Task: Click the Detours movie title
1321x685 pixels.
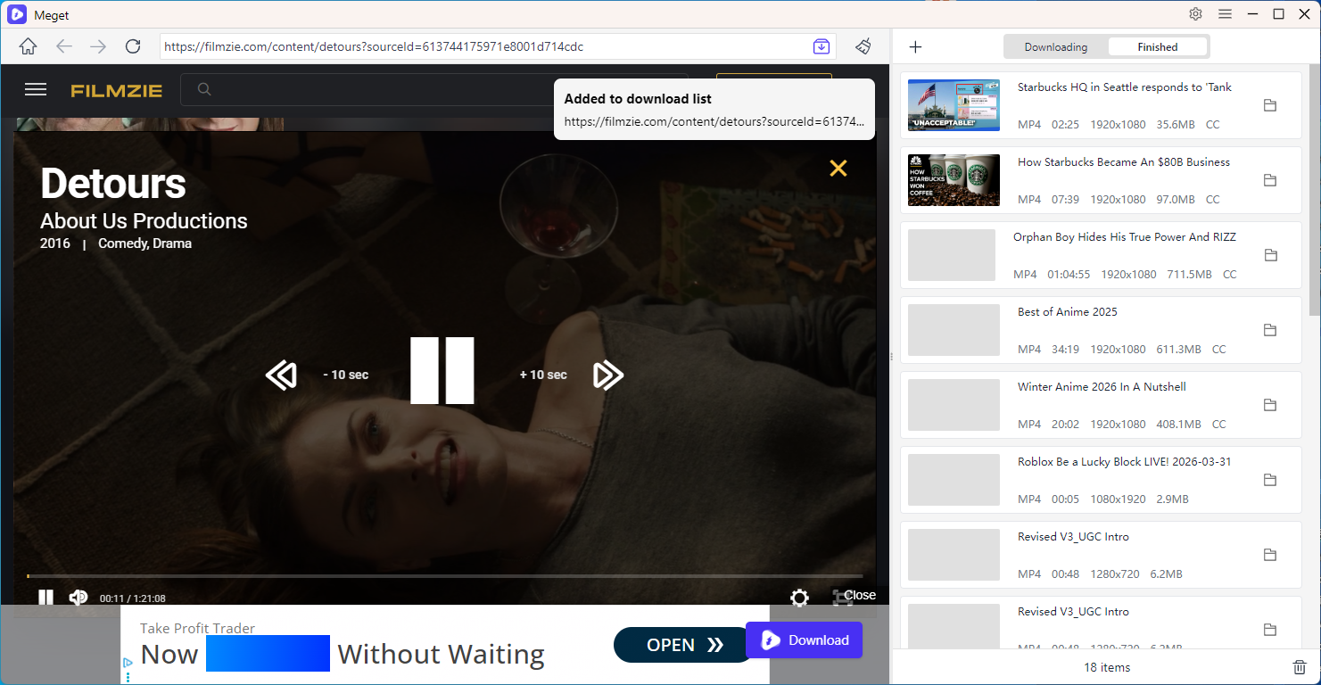Action: click(x=113, y=184)
